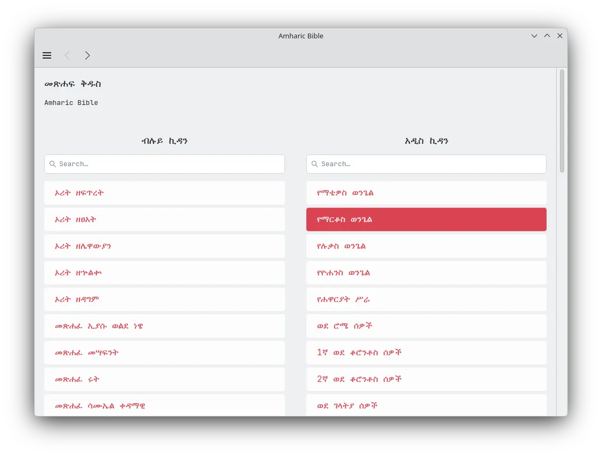Open book የዮሐንስ ወንጌል
Screen dimensions: 602x457
coord(426,273)
